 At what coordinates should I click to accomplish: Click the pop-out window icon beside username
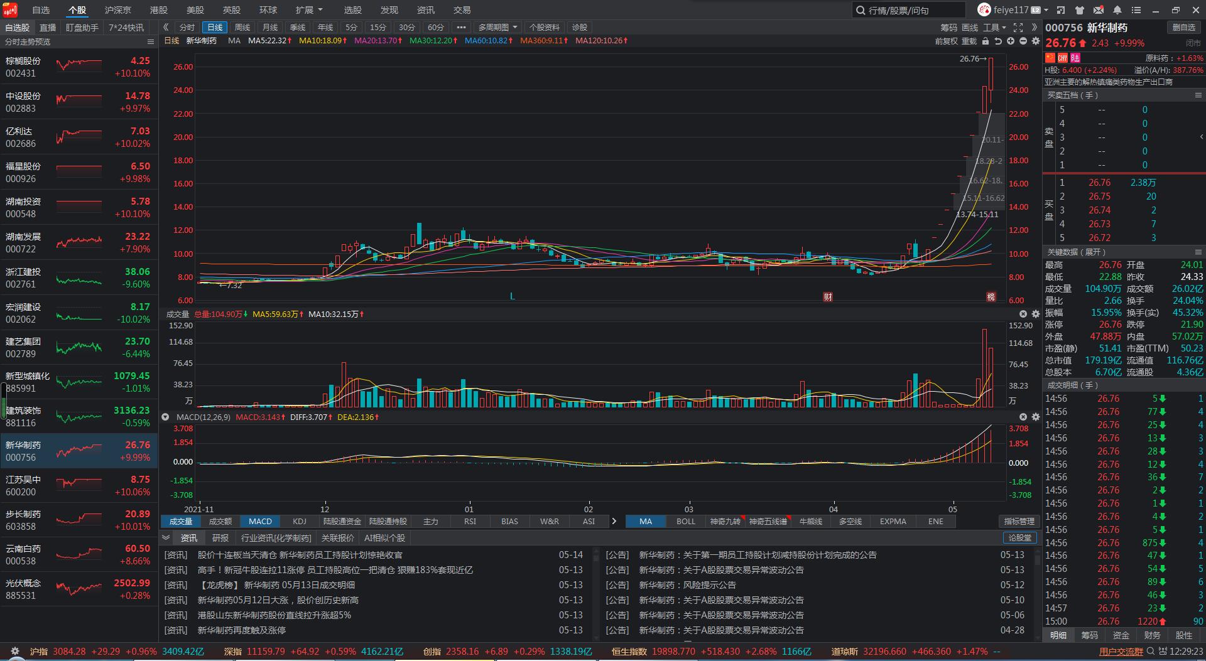coord(1061,10)
